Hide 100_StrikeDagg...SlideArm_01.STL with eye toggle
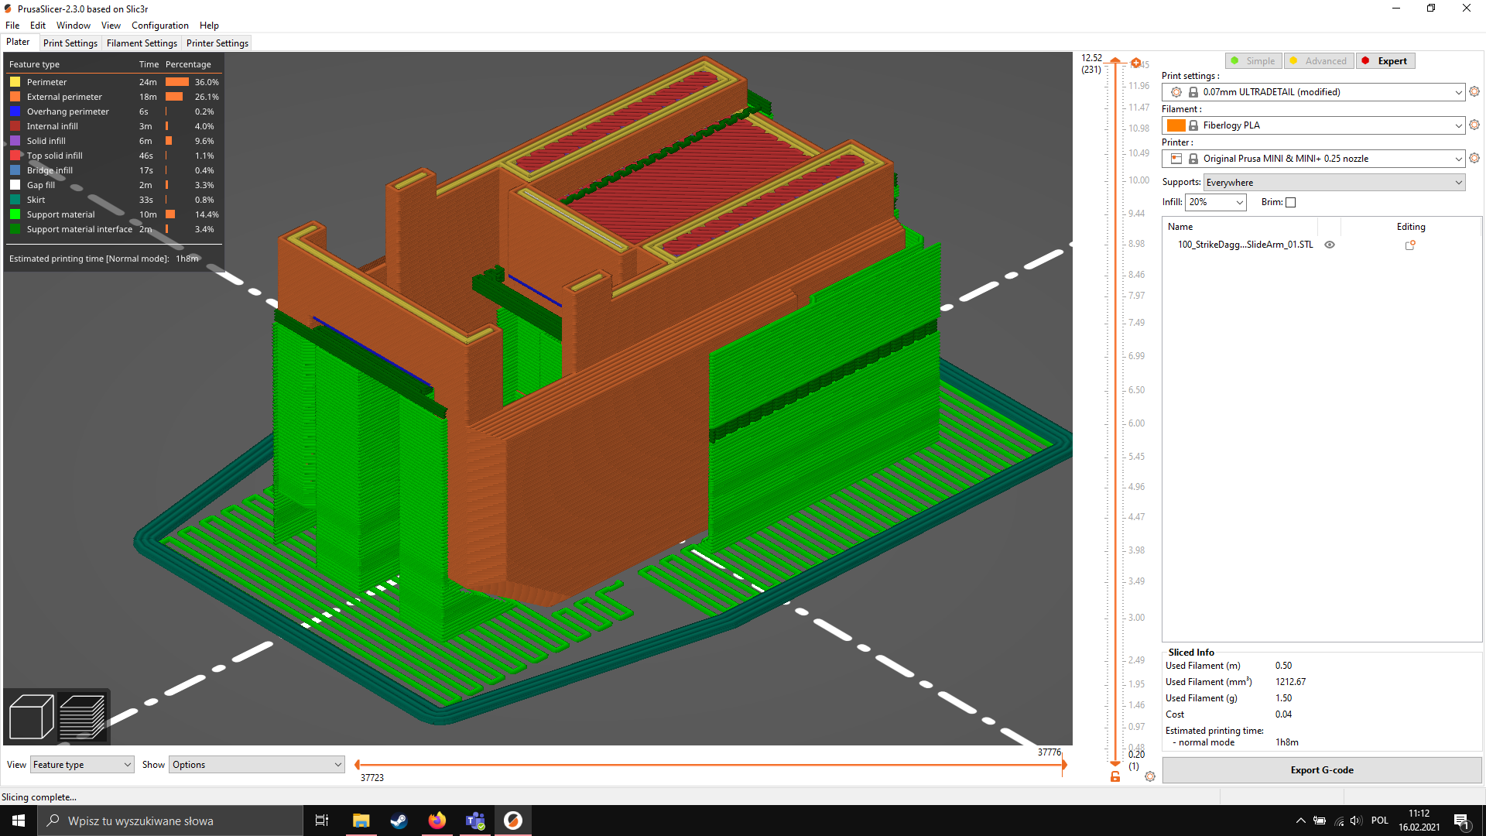Image resolution: width=1486 pixels, height=836 pixels. pyautogui.click(x=1330, y=244)
